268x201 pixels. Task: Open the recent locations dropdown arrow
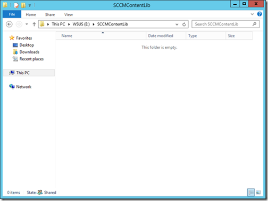pos(27,24)
